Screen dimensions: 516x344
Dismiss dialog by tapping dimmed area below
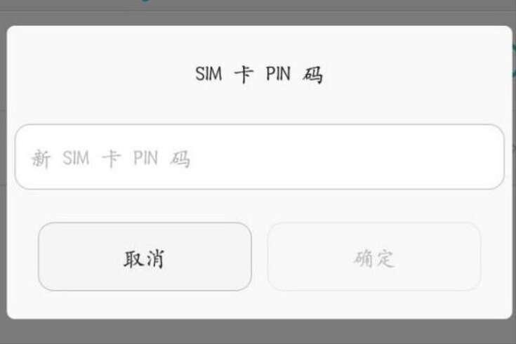258,332
